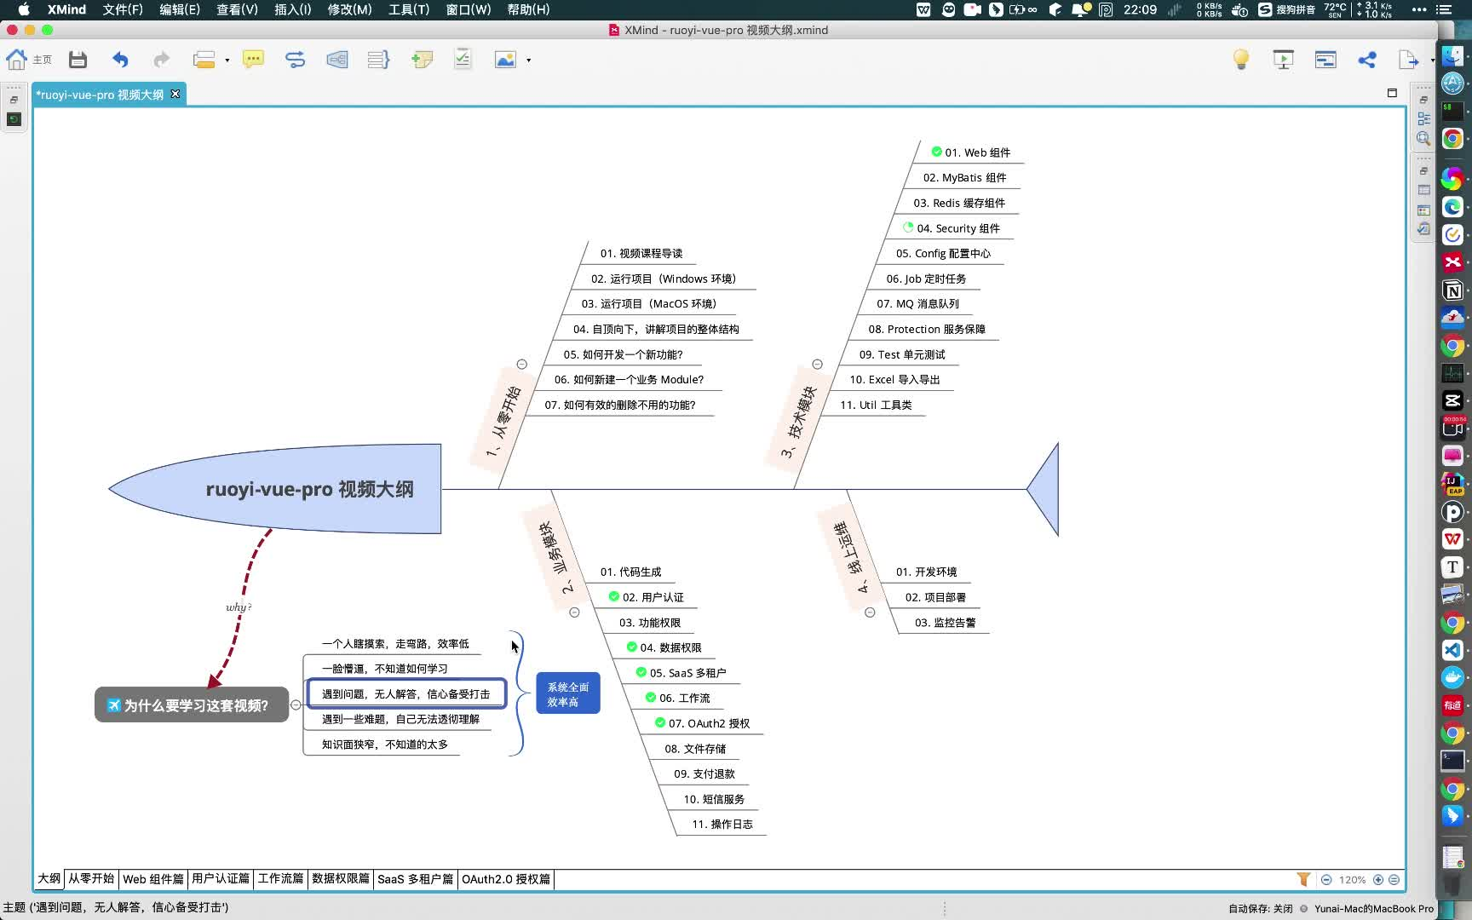Open the 工具(T) menu
This screenshot has height=920, width=1472.
click(x=409, y=9)
